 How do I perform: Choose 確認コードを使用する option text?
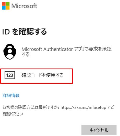(43, 75)
